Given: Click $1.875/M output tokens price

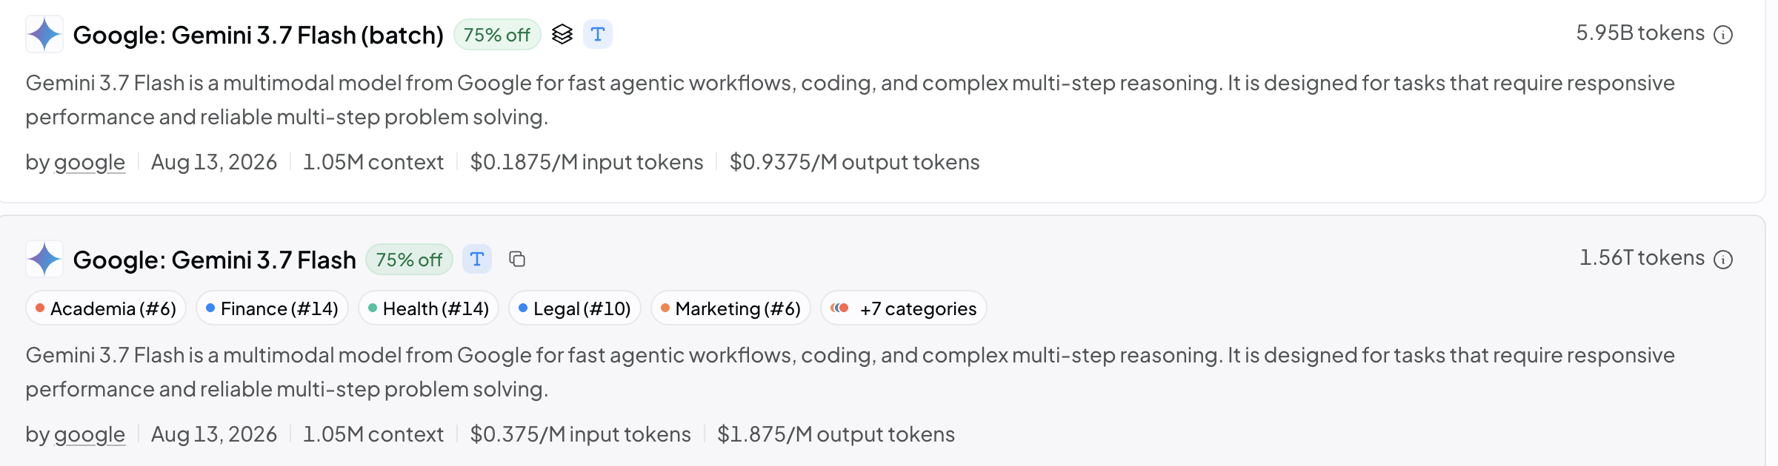Looking at the screenshot, I should tap(836, 434).
